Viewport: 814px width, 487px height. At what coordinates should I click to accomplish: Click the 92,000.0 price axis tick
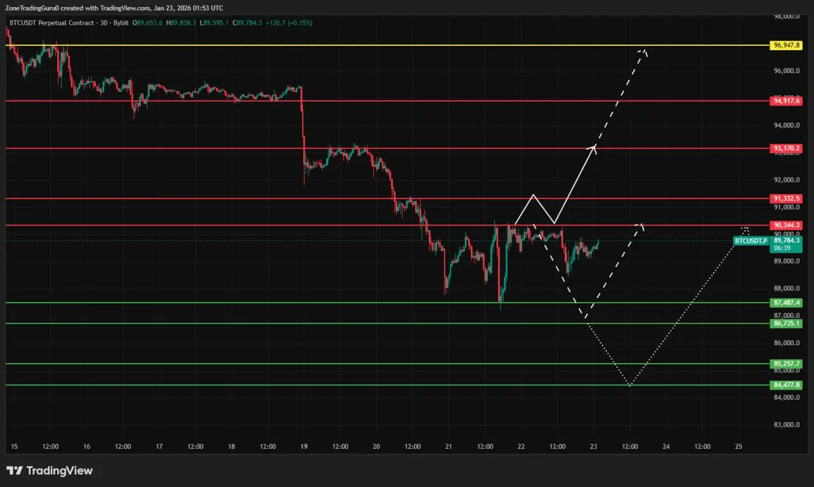[x=787, y=180]
